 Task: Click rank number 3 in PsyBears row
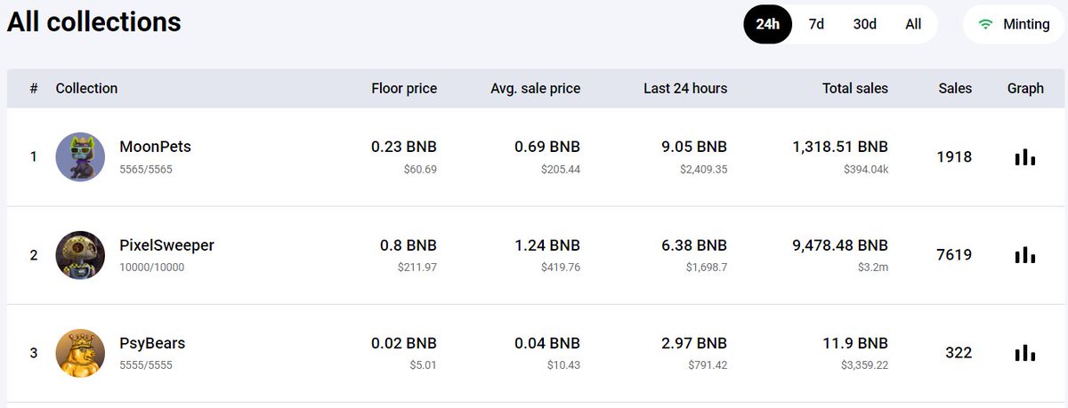coord(34,353)
